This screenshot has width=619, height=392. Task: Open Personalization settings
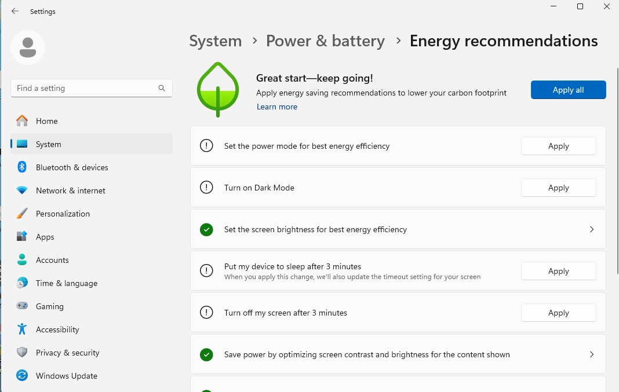(92, 213)
